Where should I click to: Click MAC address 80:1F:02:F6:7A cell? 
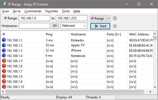tap(141, 56)
